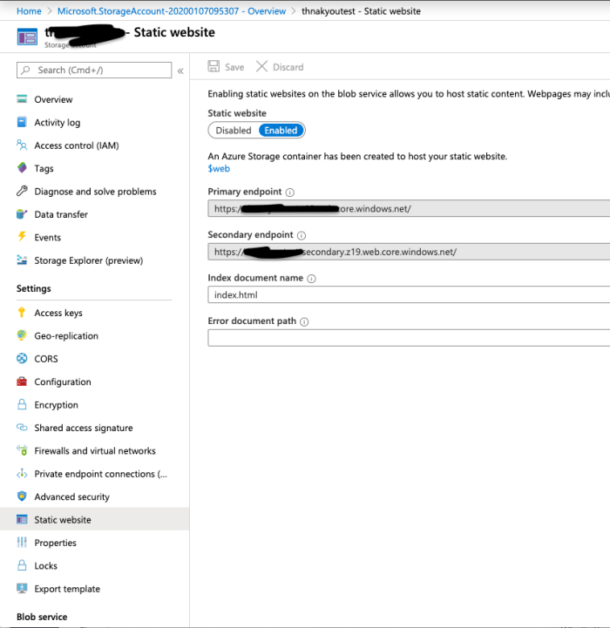The image size is (610, 628).
Task: Click the Tags icon in sidebar
Action: pos(22,169)
